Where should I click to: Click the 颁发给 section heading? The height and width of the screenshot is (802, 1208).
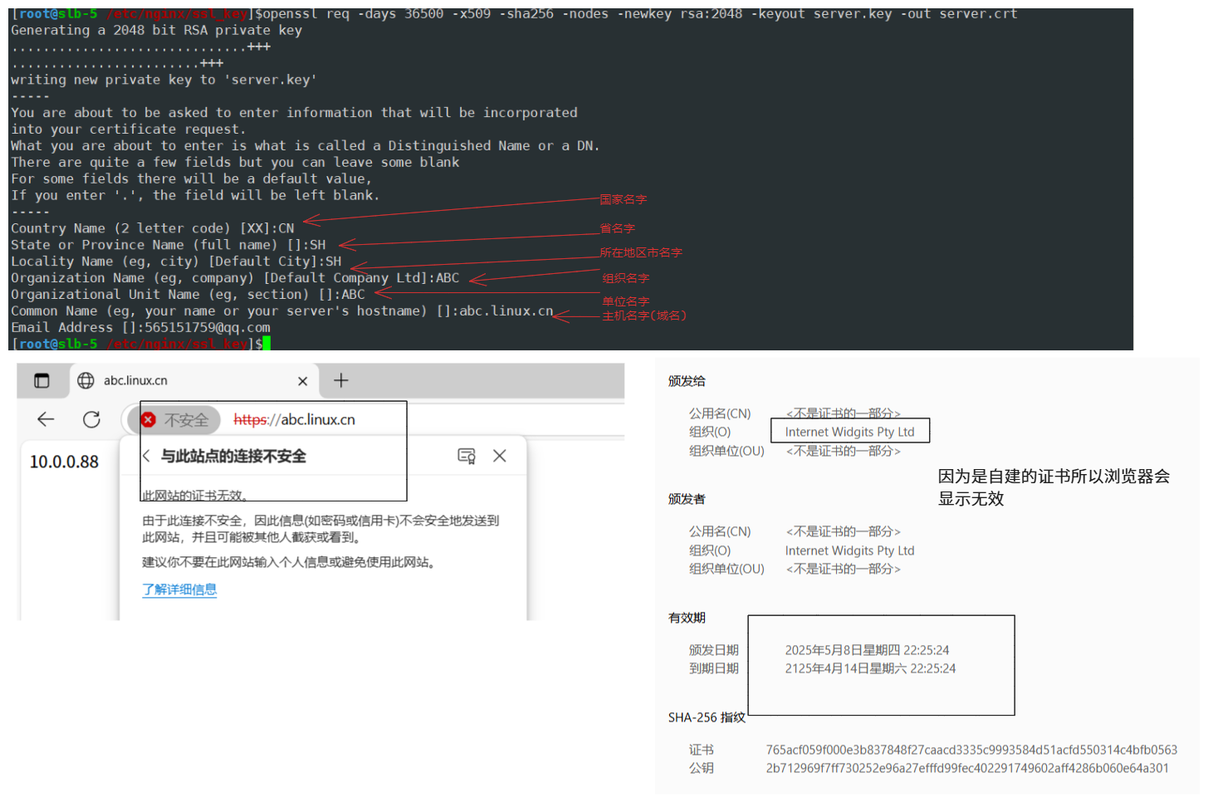click(x=687, y=381)
